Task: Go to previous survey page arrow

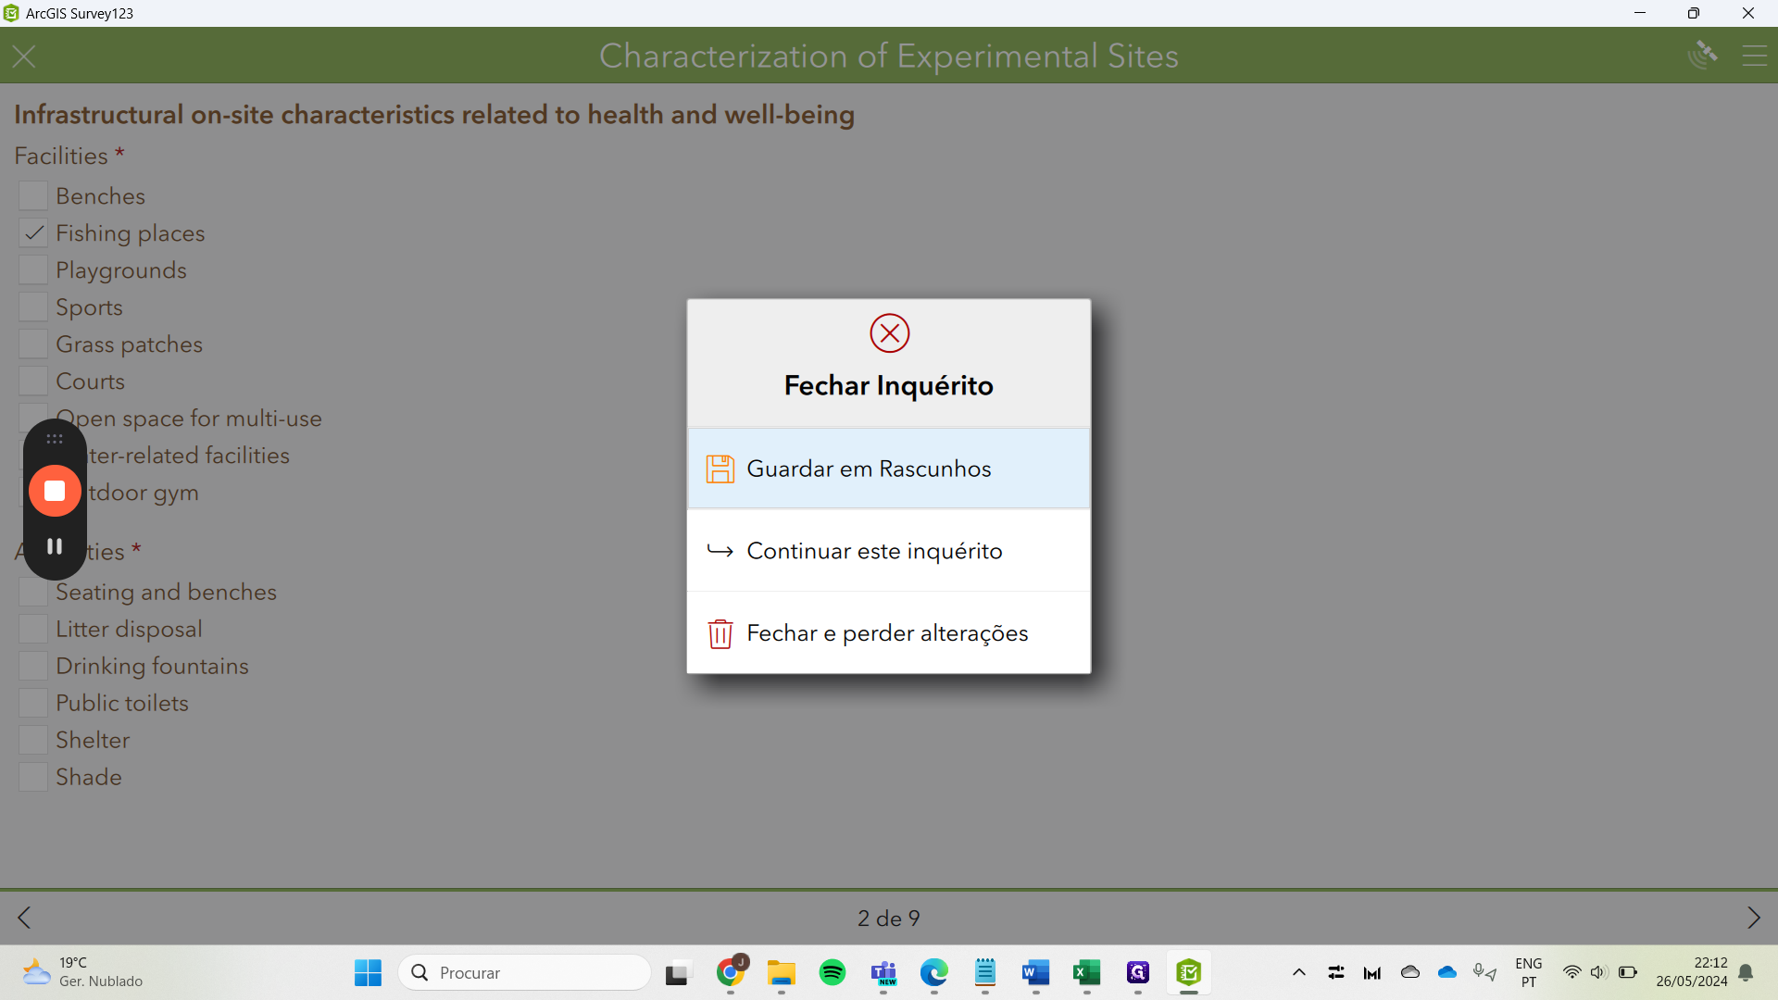Action: coord(24,918)
